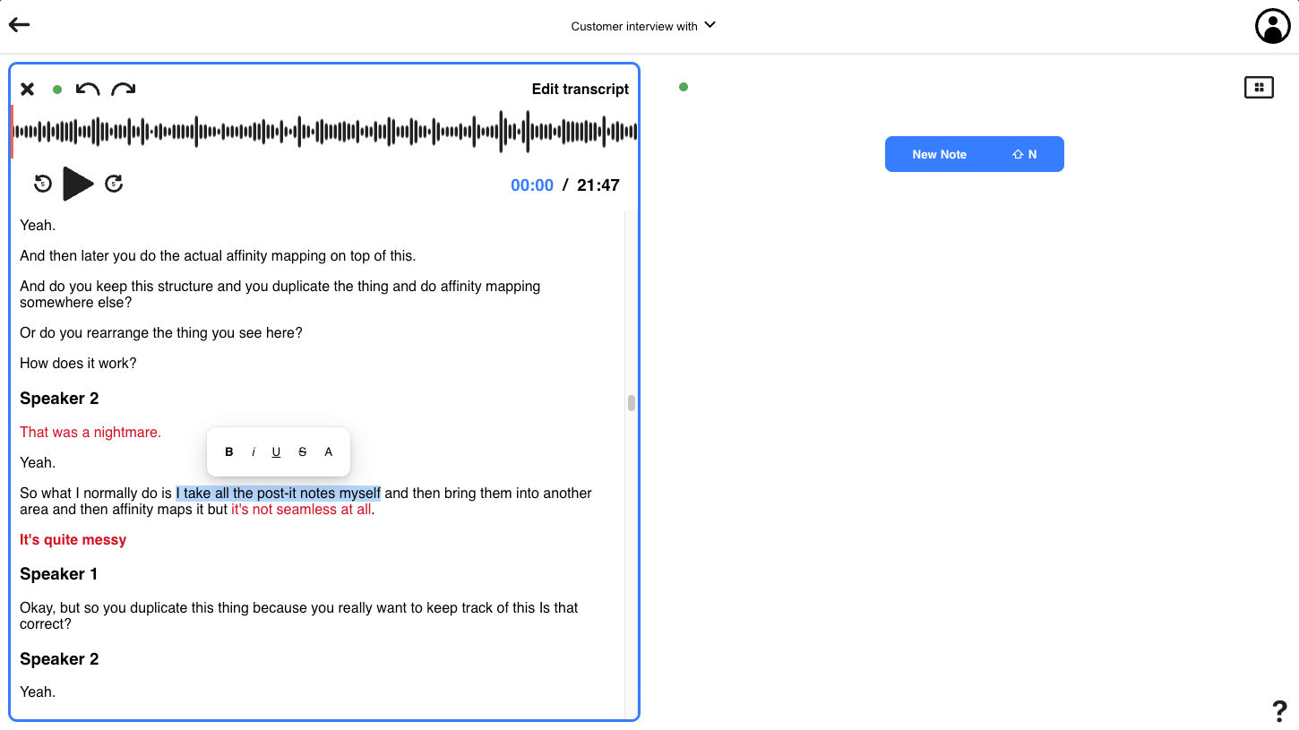Screen dimensions: 1299x730
Task: Change text color with the A button
Action: click(329, 452)
